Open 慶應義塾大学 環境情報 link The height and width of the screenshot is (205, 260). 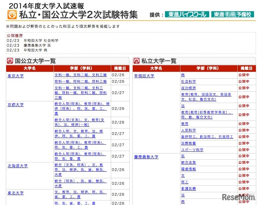point(188,169)
